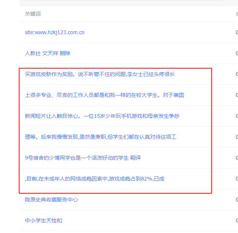The image size is (238, 233).
Task: Click the count value in the site:www.hzkj123.com.cn row
Action: 236,32
